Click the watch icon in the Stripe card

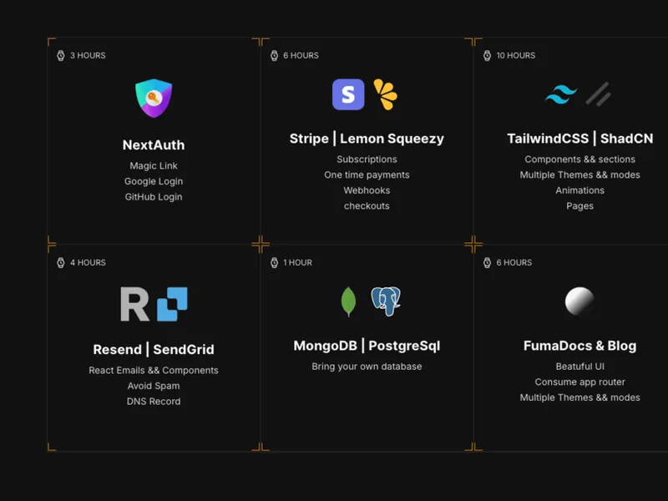pos(275,55)
